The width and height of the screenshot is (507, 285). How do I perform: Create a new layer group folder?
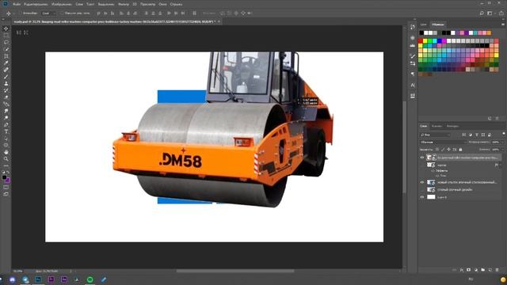coord(482,270)
